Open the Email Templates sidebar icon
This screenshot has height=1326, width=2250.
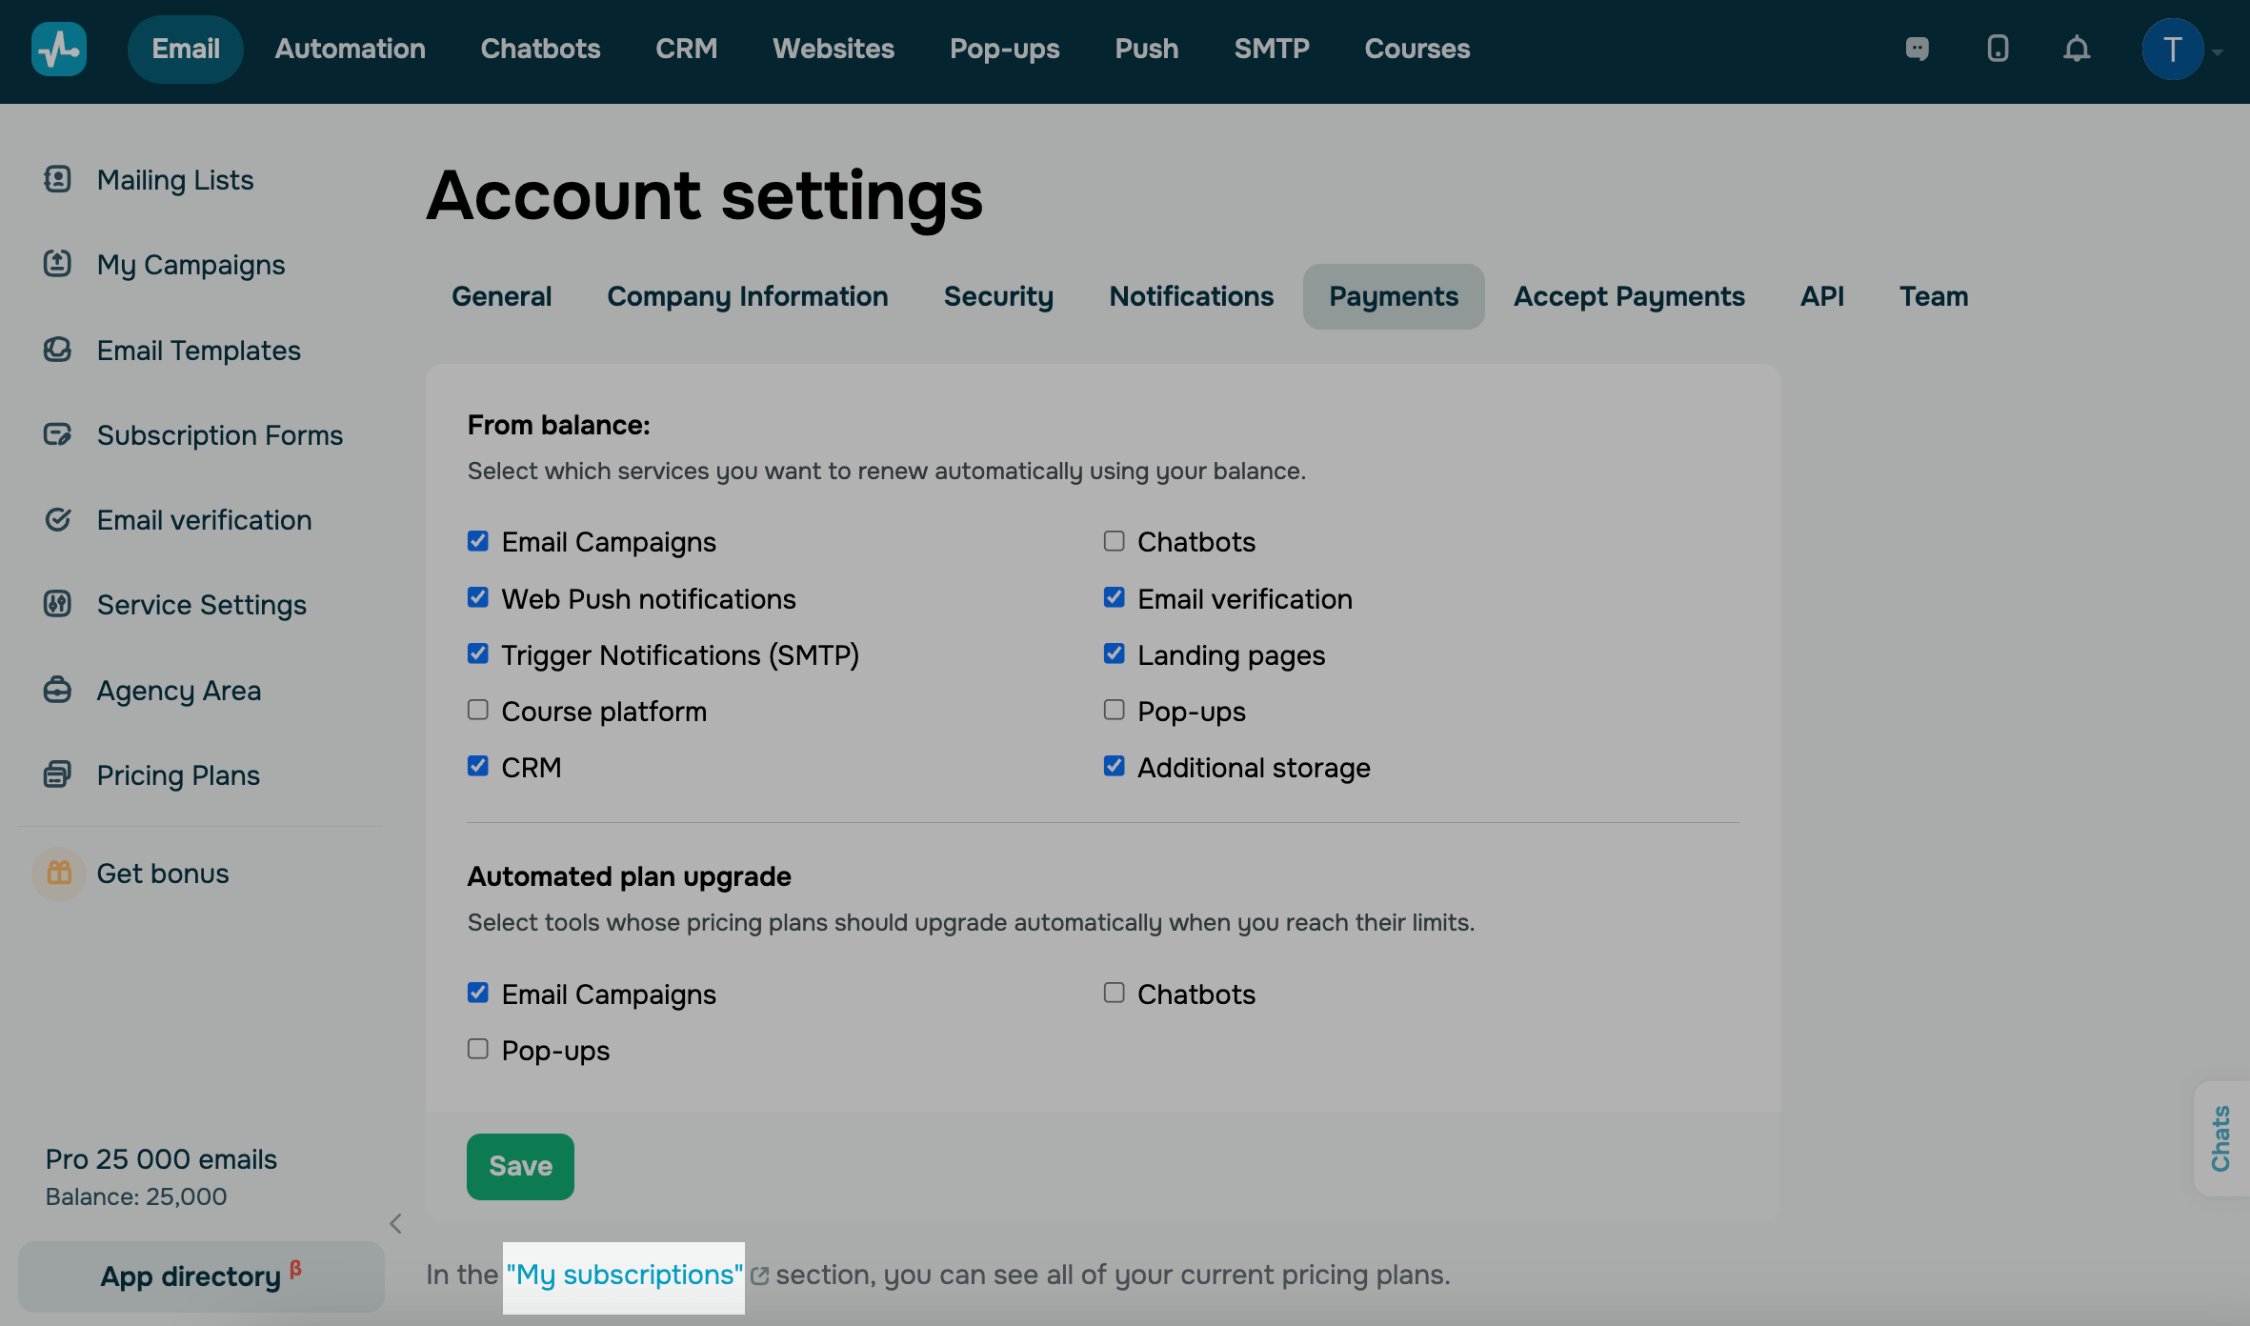57,350
